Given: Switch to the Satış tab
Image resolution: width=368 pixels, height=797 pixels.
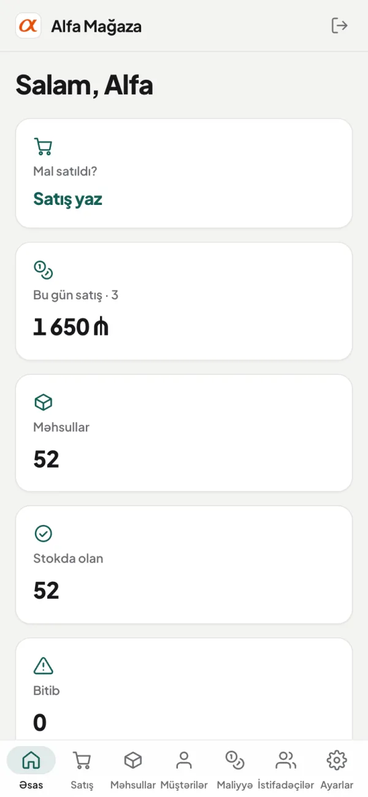Looking at the screenshot, I should click(x=82, y=768).
